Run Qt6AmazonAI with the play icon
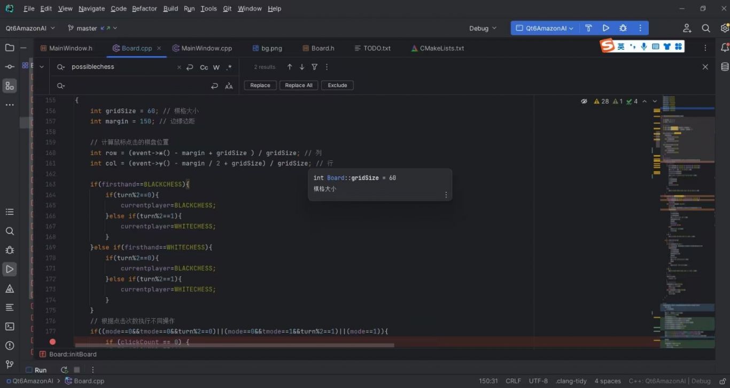730x388 pixels. [605, 28]
